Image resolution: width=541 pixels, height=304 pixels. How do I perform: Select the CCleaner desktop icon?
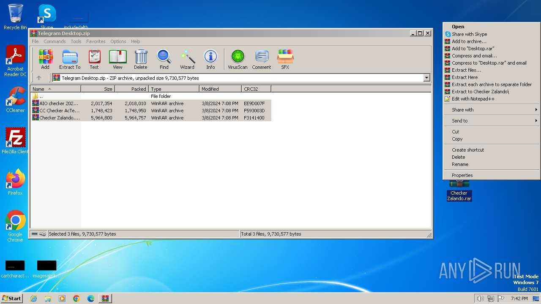(x=15, y=100)
